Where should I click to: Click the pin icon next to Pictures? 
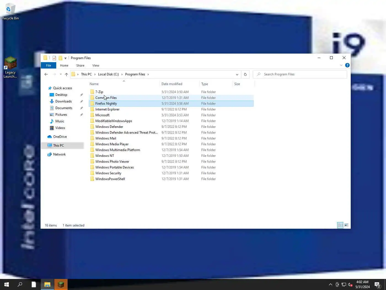81,115
